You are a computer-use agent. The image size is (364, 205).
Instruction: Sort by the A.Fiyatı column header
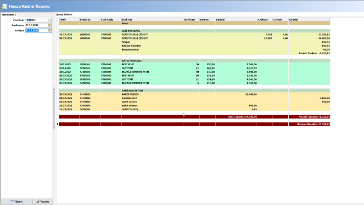[x=280, y=19]
